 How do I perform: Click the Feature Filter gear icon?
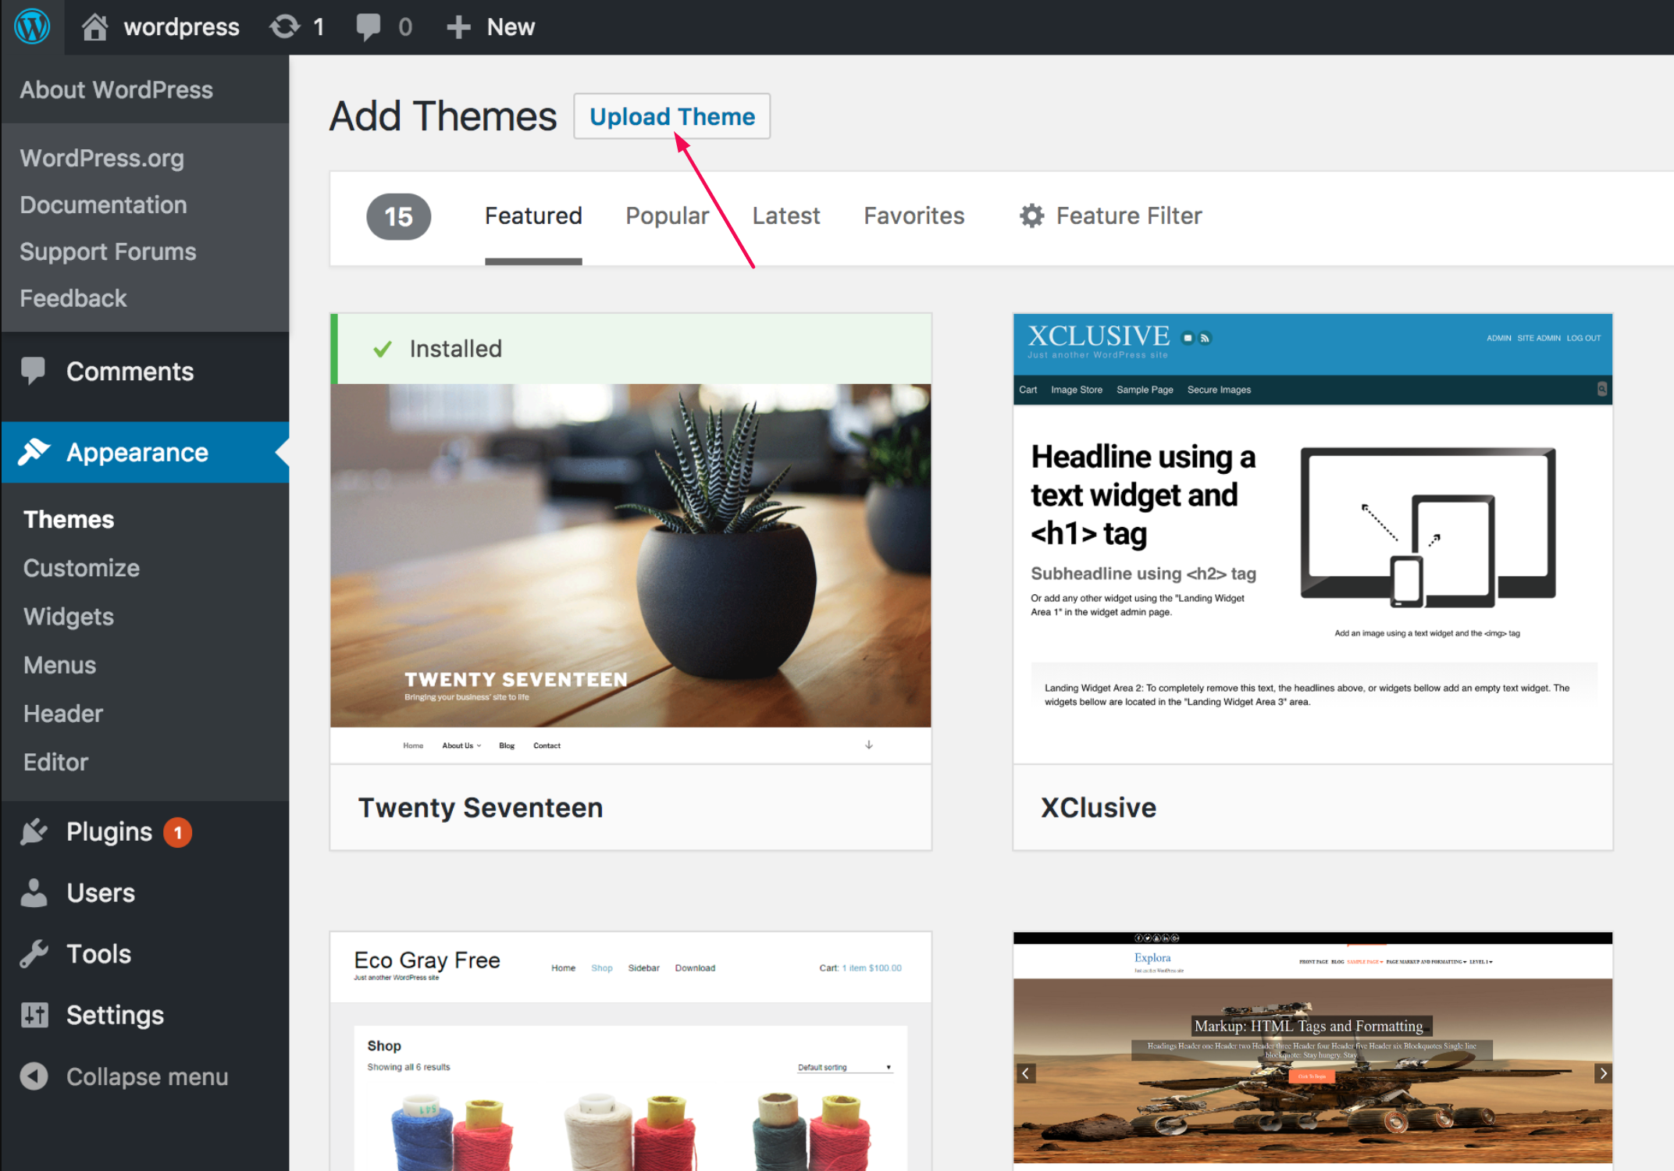(1031, 216)
